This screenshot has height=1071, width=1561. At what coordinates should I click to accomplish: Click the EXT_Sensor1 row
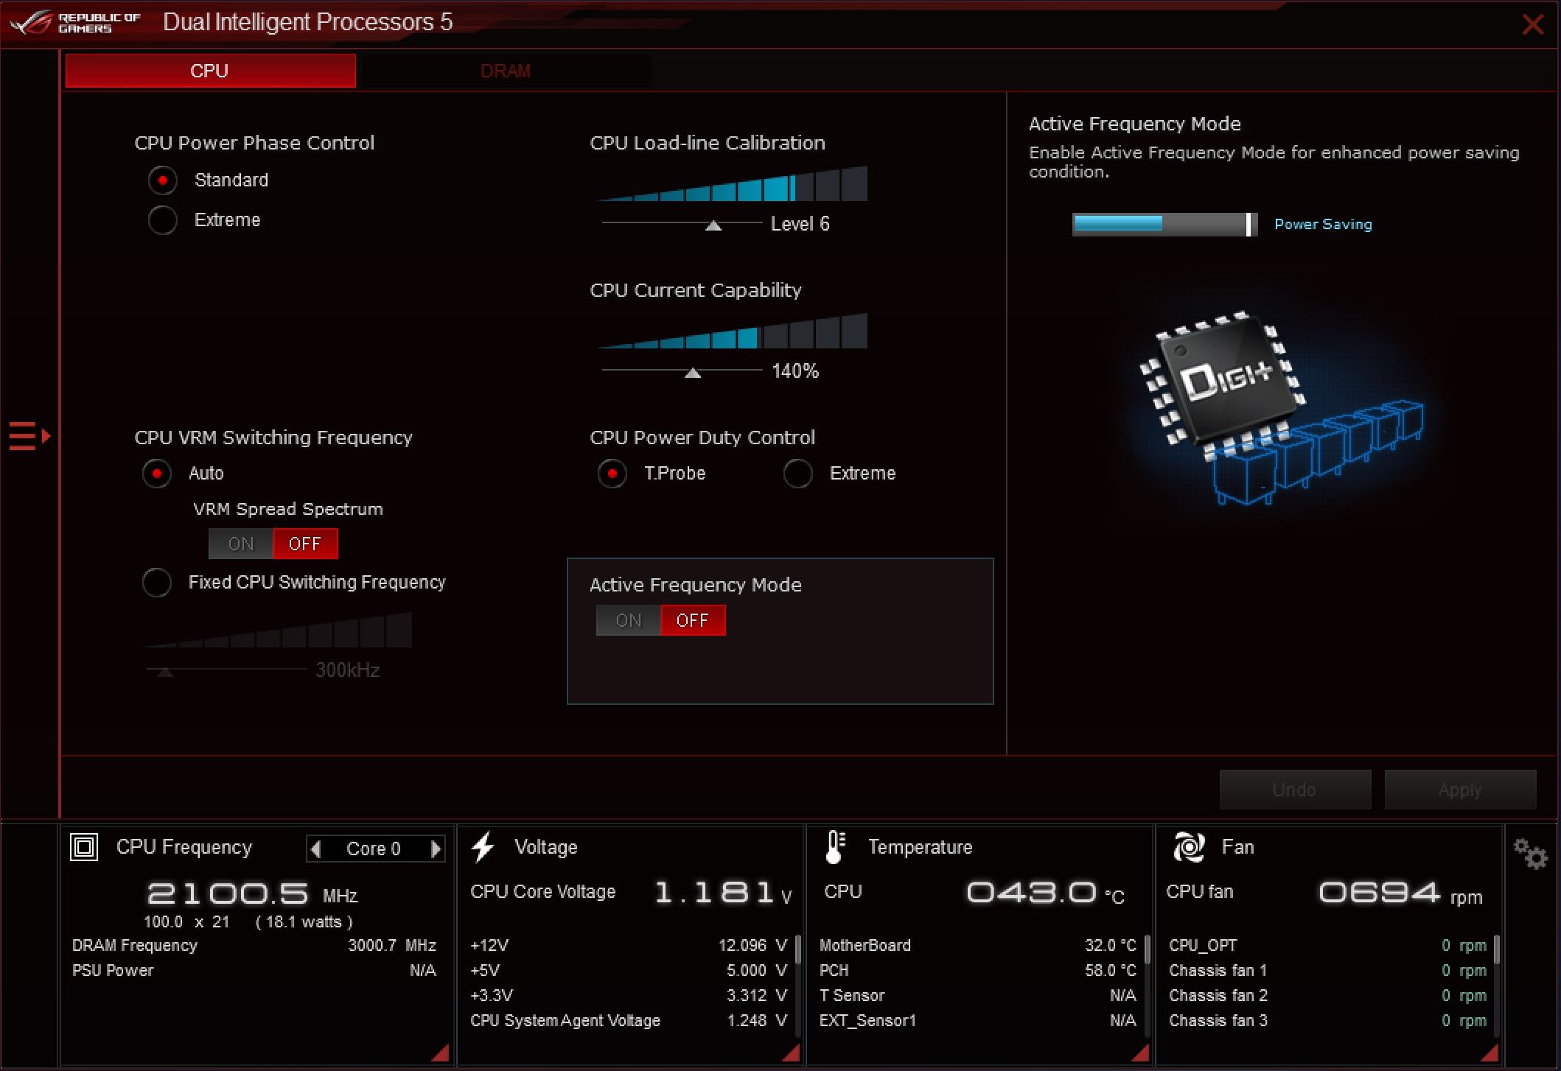point(978,1020)
